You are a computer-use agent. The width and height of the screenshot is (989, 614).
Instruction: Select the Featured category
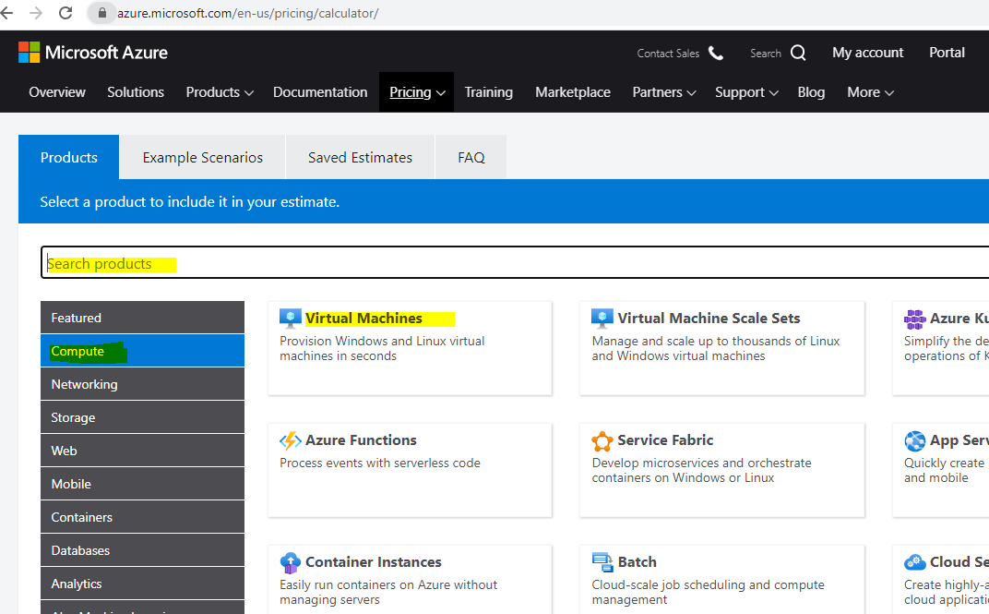coord(143,318)
